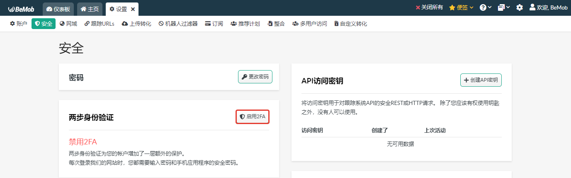Go to 上传转化 section
The image size is (571, 178).
pos(136,24)
